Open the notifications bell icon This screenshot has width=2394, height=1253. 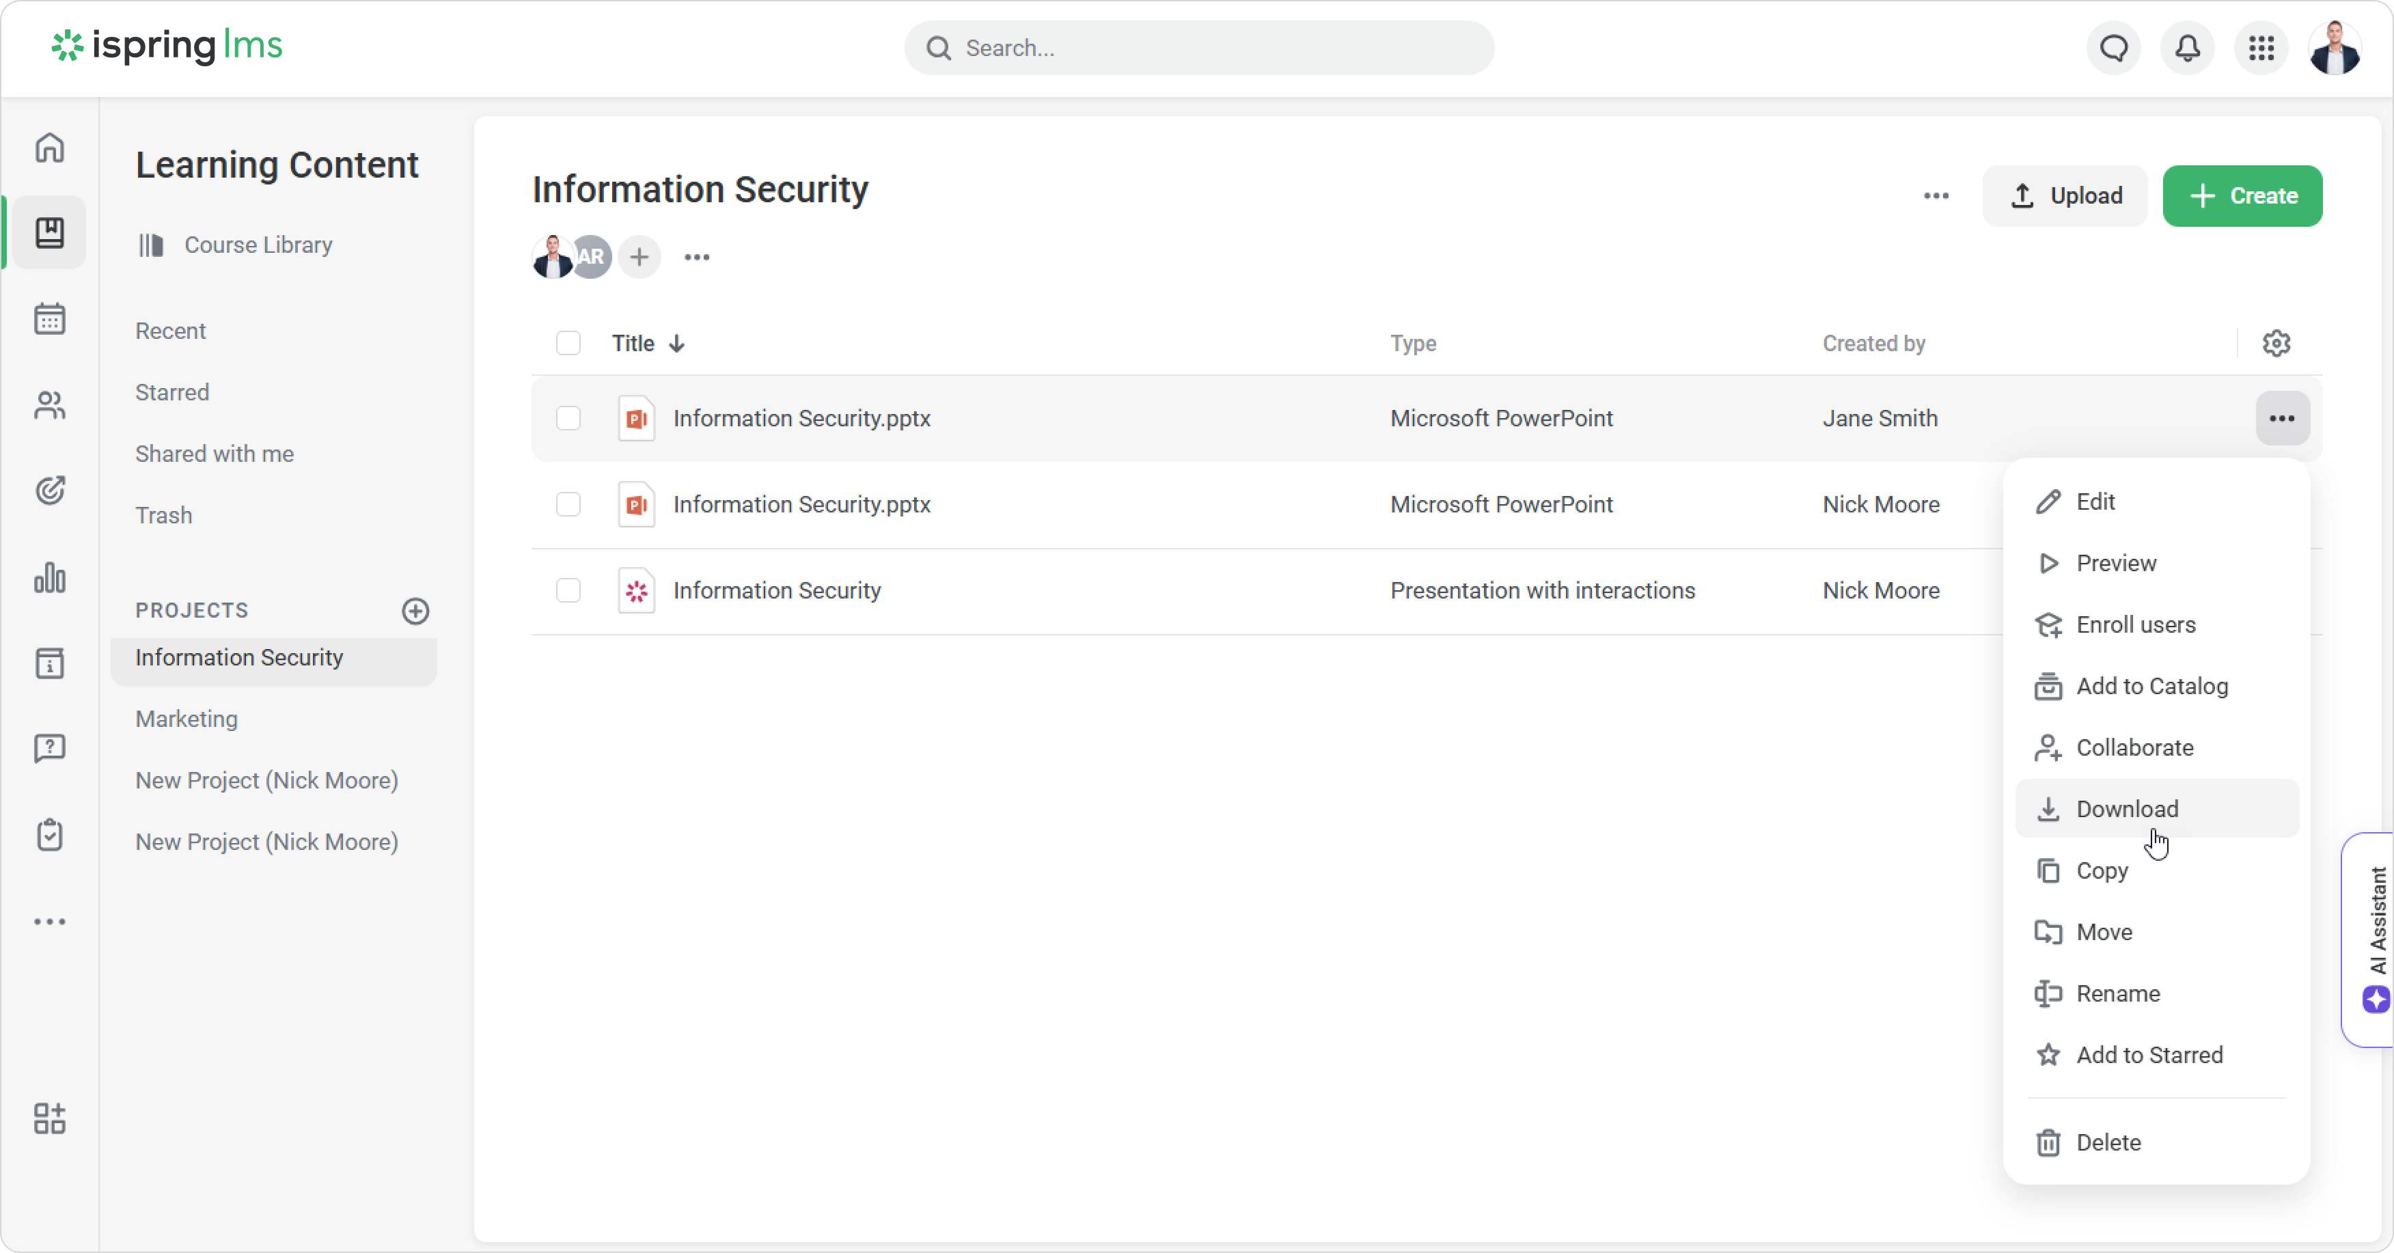tap(2187, 49)
